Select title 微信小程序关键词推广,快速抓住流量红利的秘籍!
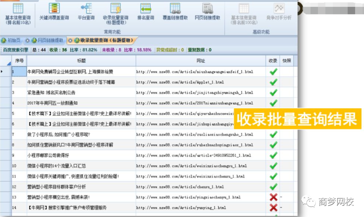This screenshot has width=364, height=217. click(73, 176)
